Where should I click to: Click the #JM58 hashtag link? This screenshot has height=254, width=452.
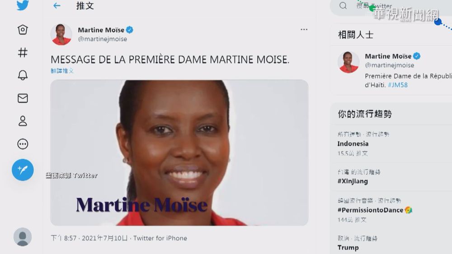tap(398, 85)
